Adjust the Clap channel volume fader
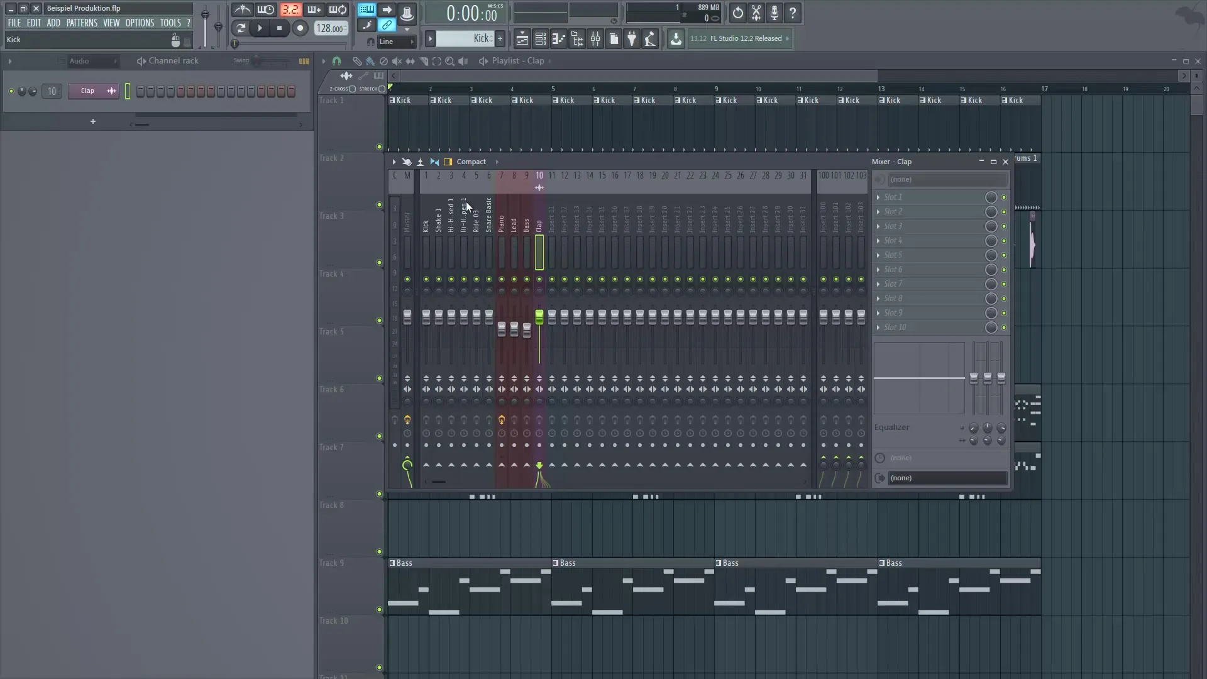This screenshot has width=1207, height=679. 539,317
